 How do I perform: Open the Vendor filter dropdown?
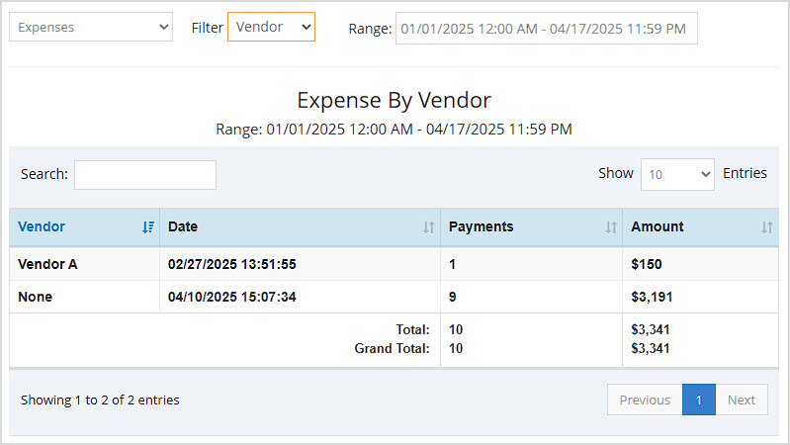tap(271, 27)
